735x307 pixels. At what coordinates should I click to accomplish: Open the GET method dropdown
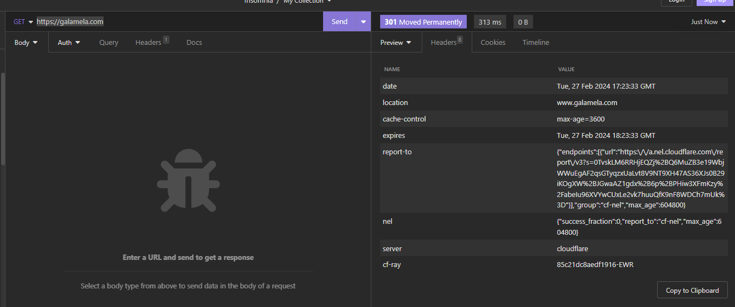click(23, 22)
